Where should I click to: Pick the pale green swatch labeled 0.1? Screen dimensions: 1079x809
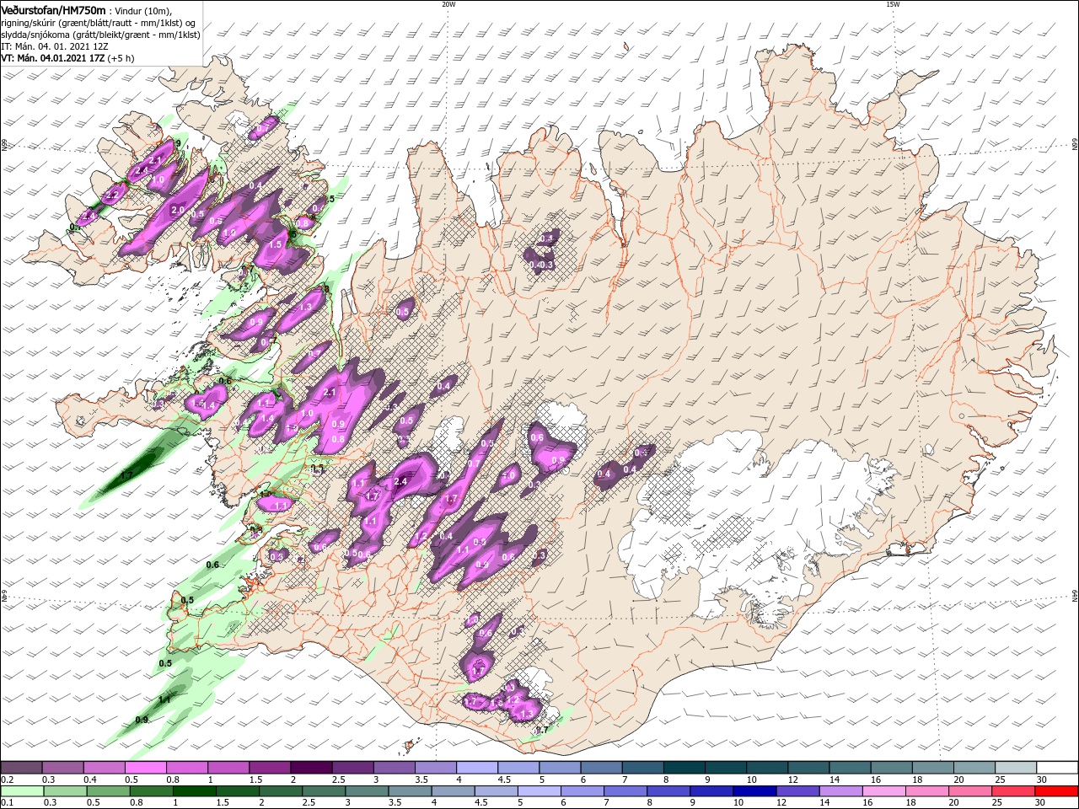(23, 791)
